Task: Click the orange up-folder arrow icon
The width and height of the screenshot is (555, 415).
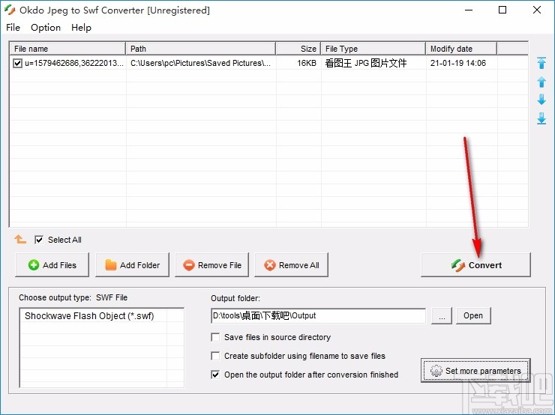Action: coord(20,239)
